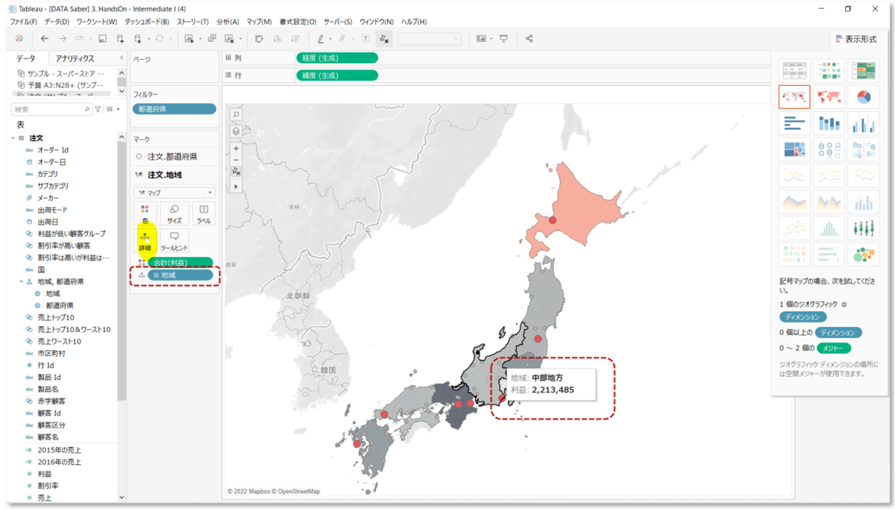Click the presentation mode monitor icon
This screenshot has width=895, height=509.
click(x=504, y=38)
